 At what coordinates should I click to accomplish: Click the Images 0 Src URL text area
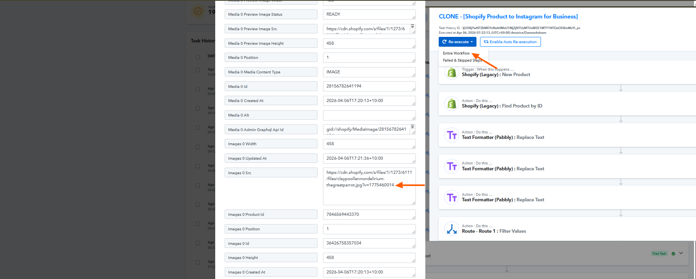[x=369, y=186]
